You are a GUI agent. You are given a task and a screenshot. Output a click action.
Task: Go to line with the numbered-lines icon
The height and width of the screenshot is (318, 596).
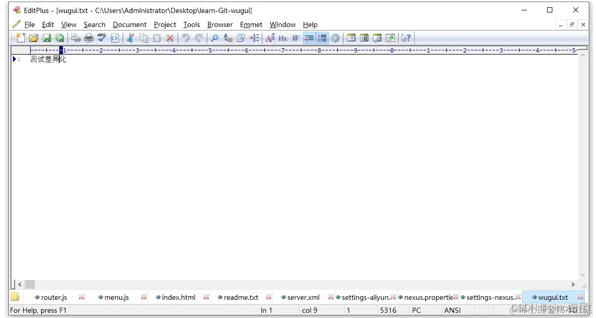click(x=254, y=38)
